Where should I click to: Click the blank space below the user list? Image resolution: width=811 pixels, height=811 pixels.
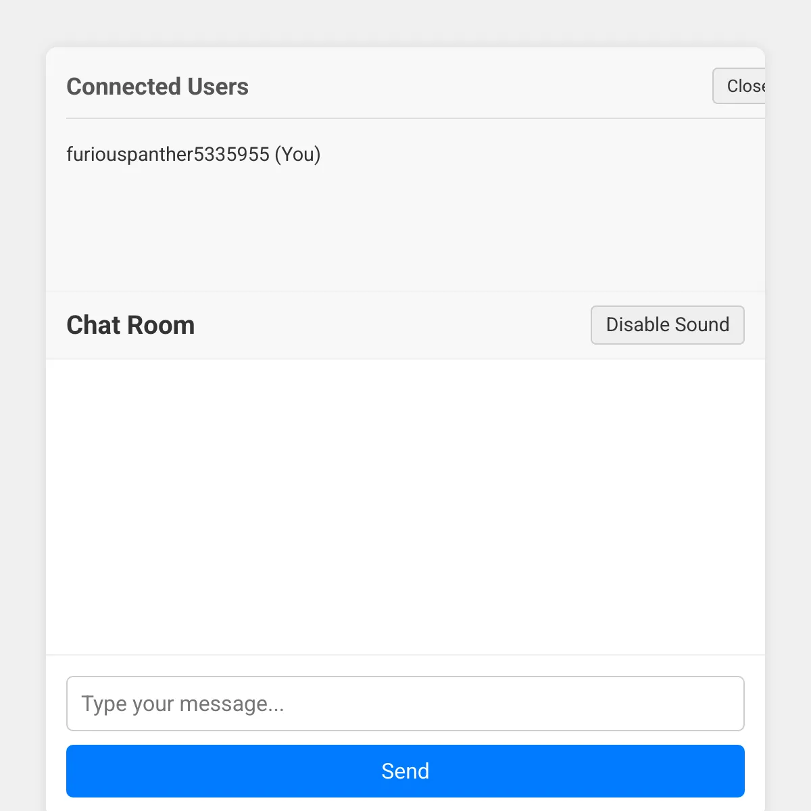pos(405,230)
